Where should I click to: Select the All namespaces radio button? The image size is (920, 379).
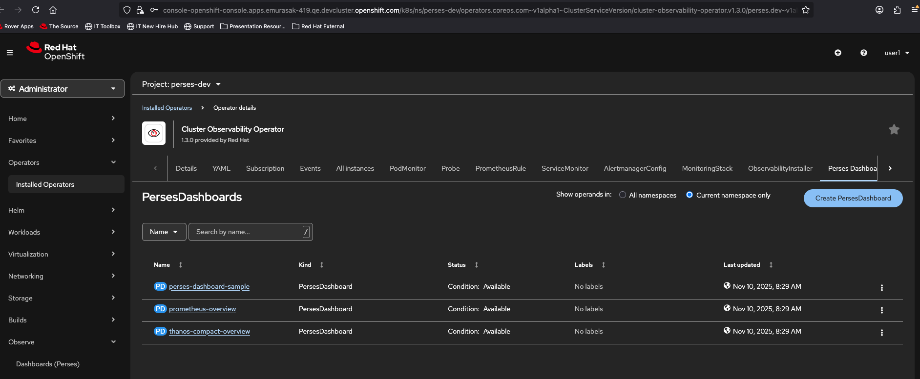click(x=623, y=195)
